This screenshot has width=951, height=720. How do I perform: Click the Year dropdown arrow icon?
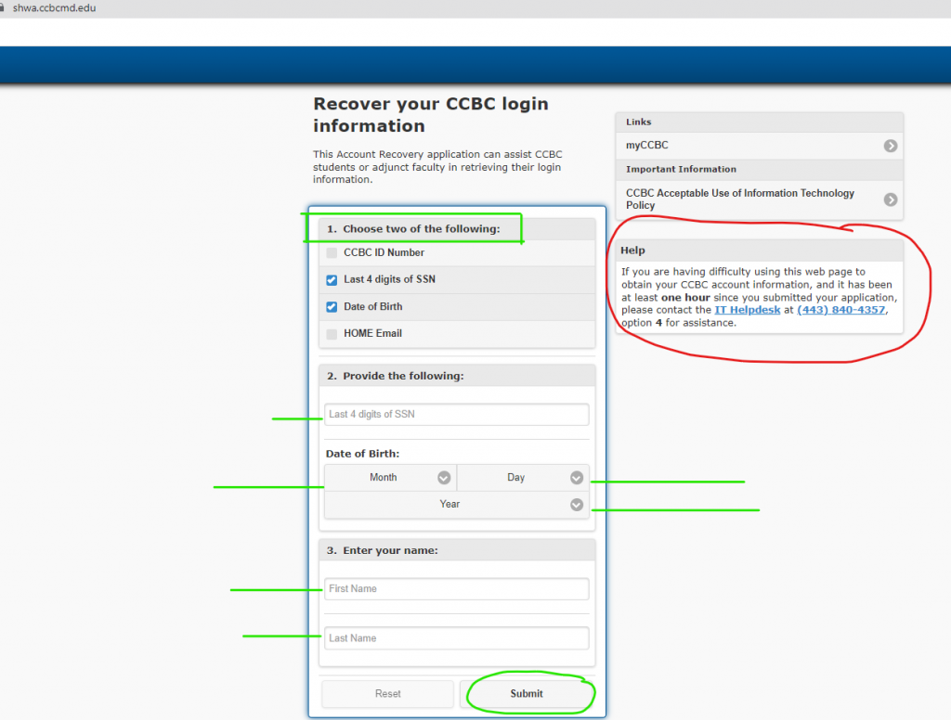(577, 505)
